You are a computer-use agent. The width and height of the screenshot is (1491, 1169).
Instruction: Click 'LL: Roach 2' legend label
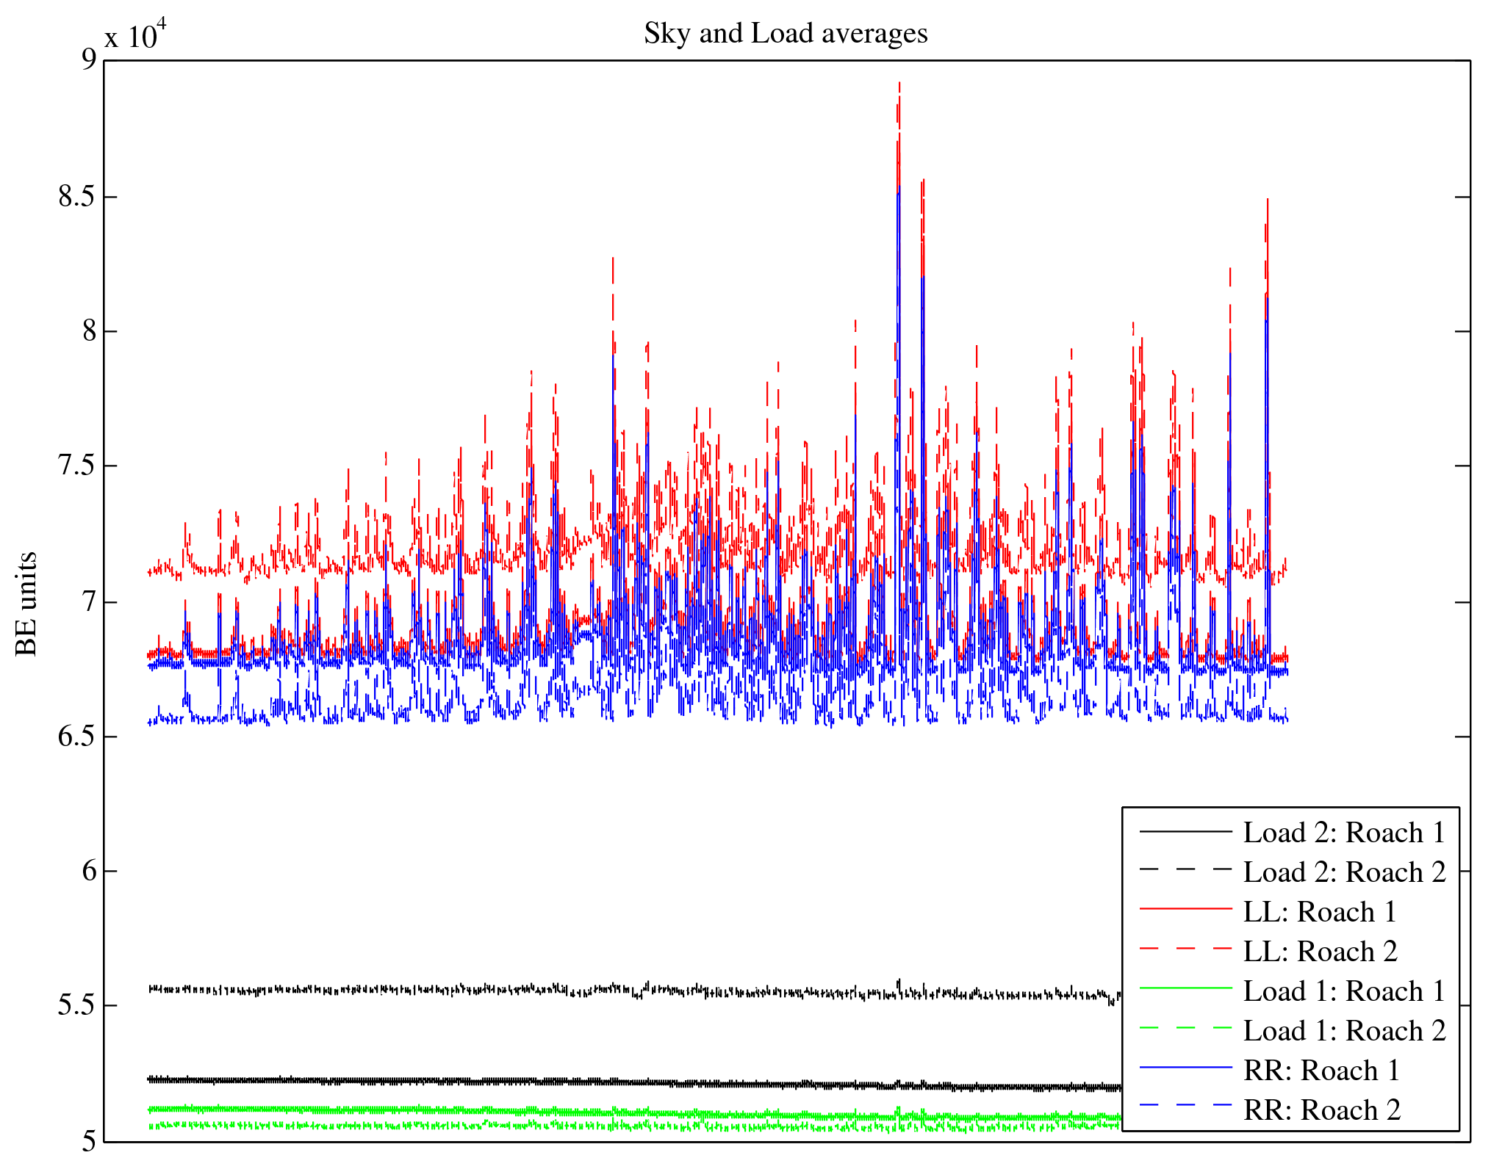tap(1319, 952)
